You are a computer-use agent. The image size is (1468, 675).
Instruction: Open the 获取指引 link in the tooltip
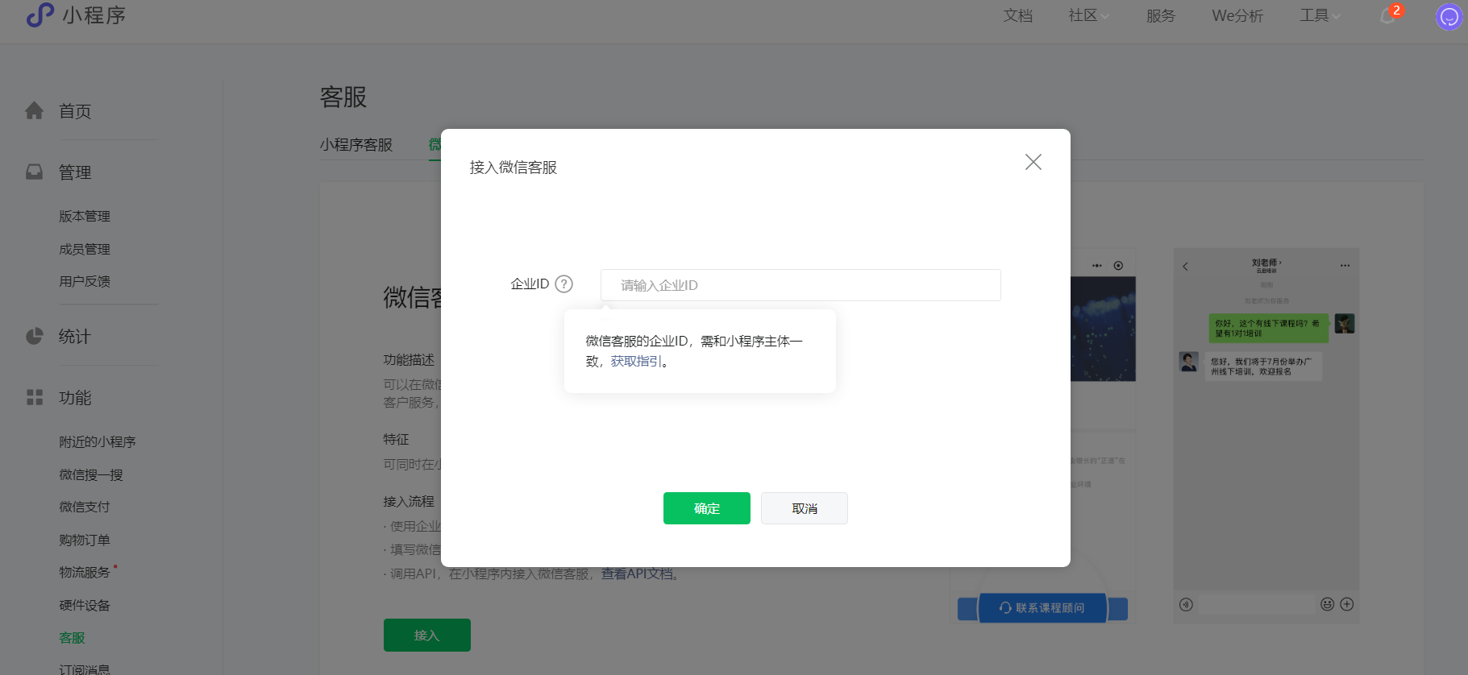636,361
